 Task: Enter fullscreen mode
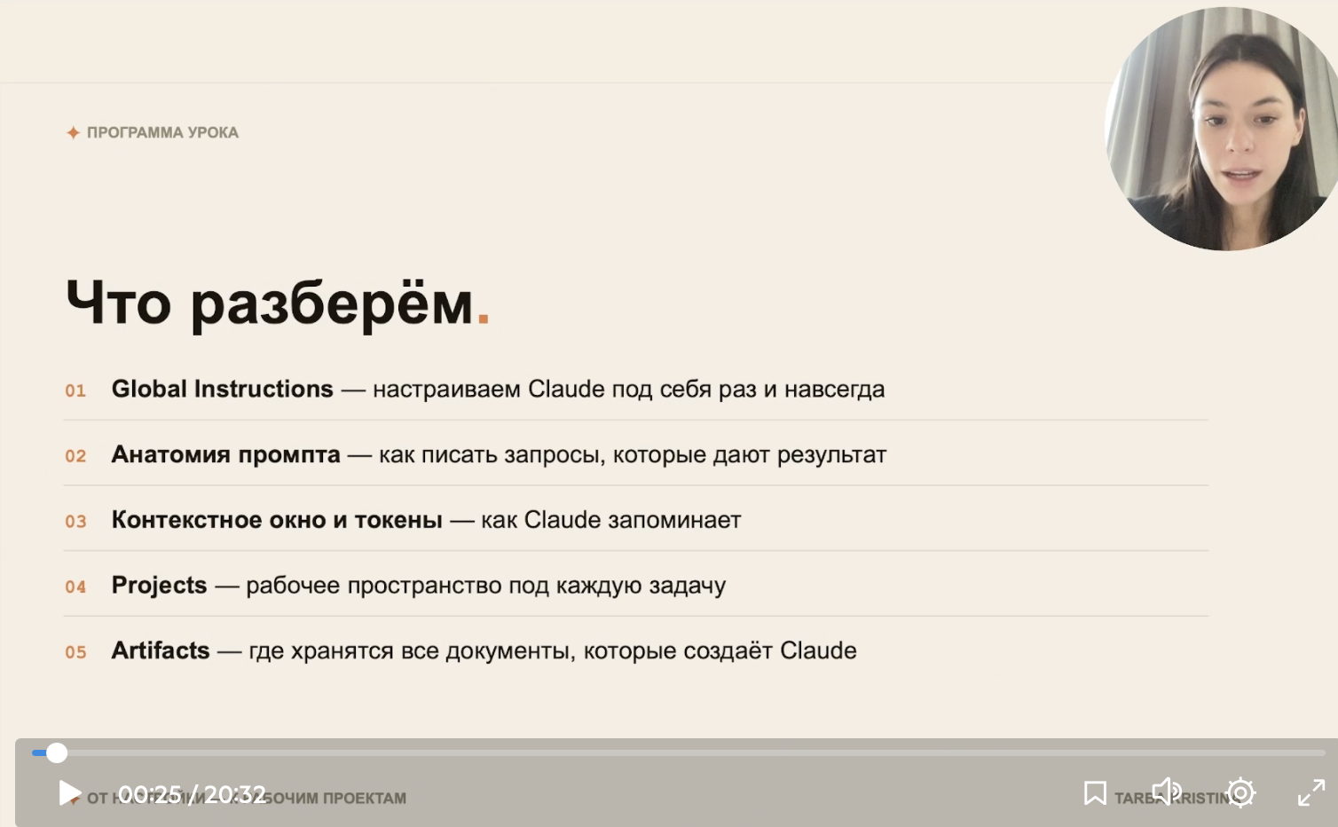tap(1311, 792)
